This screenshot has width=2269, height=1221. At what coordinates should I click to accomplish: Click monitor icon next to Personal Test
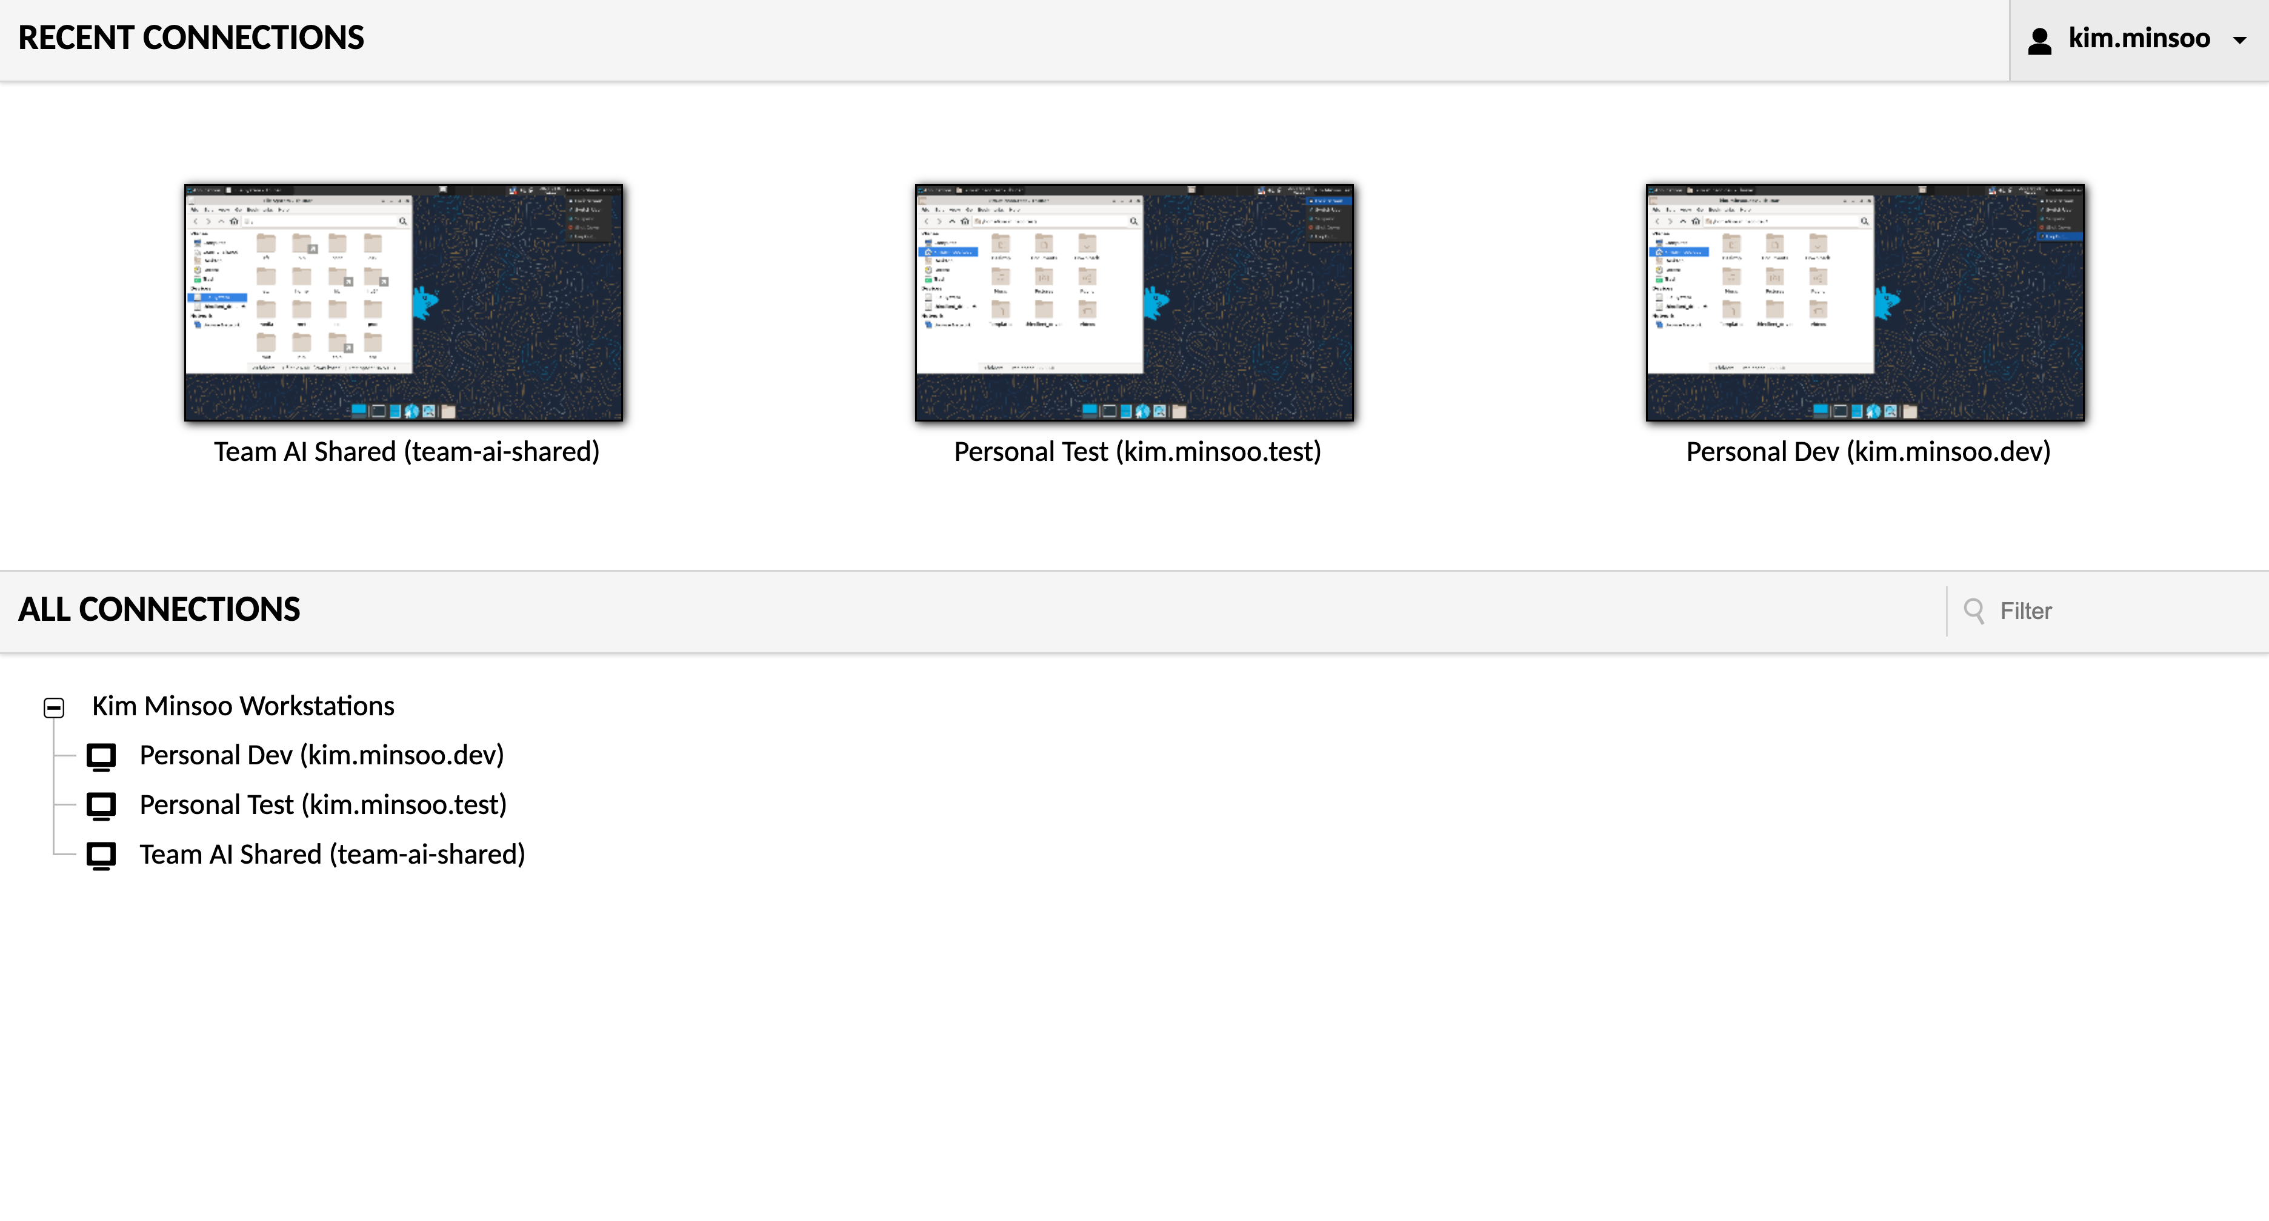tap(101, 806)
